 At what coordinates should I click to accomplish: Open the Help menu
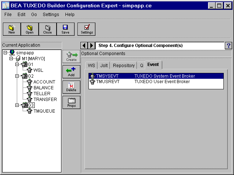pyautogui.click(x=70, y=15)
